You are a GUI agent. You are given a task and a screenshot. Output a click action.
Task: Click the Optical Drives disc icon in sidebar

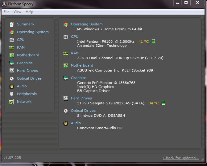click(12, 78)
